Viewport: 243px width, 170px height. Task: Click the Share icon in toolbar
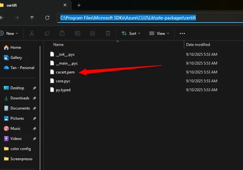click(93, 33)
